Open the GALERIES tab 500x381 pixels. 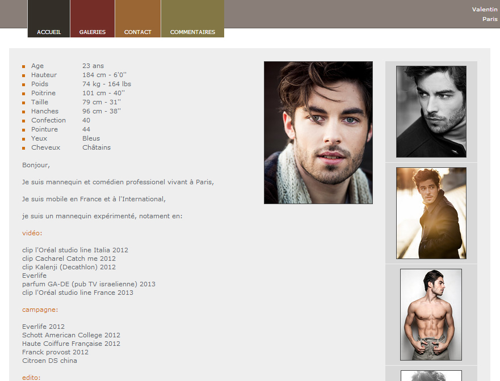pos(93,19)
